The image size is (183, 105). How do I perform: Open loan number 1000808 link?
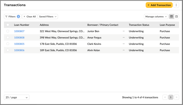(x=19, y=37)
